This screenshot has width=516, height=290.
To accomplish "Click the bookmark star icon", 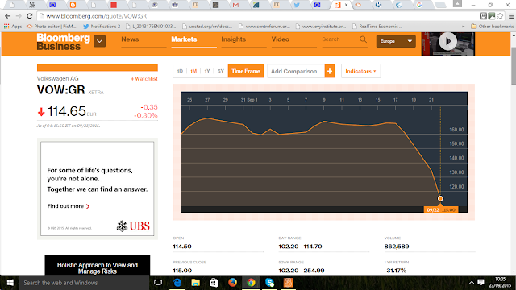I will pyautogui.click(x=500, y=16).
